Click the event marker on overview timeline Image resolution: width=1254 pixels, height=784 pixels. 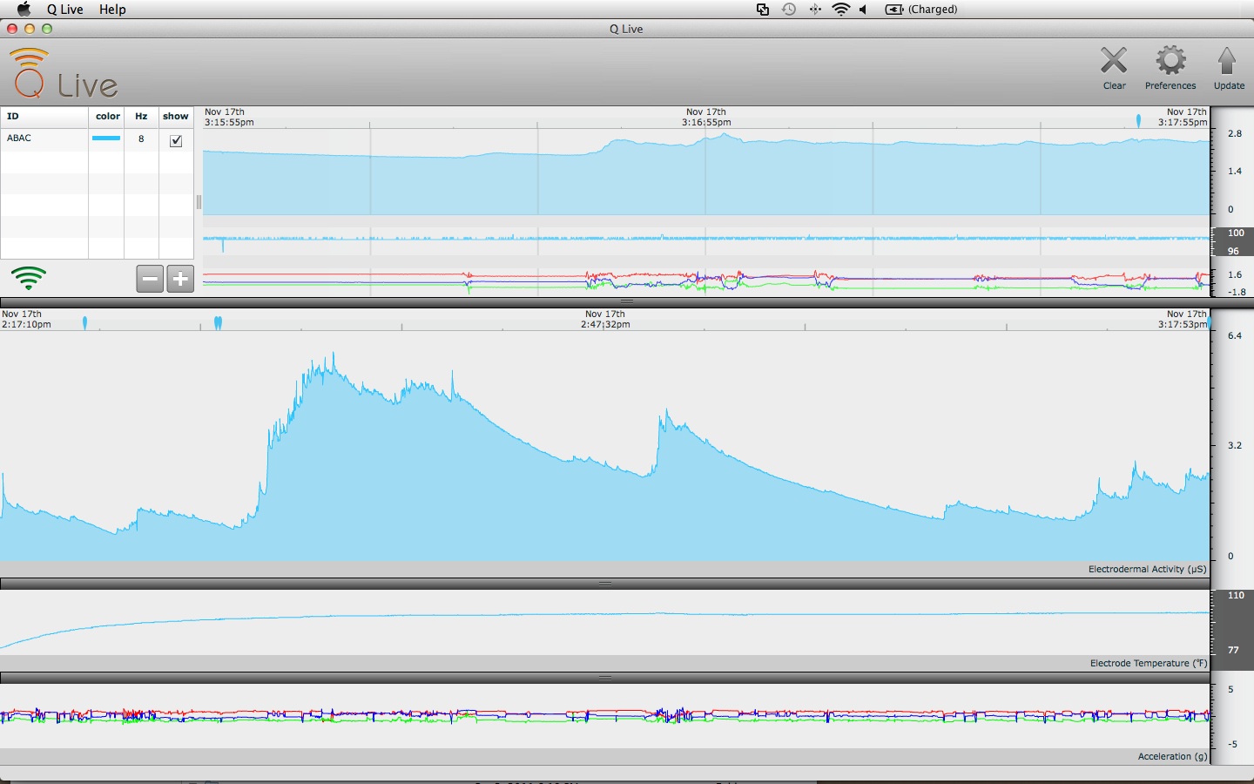coord(1138,121)
